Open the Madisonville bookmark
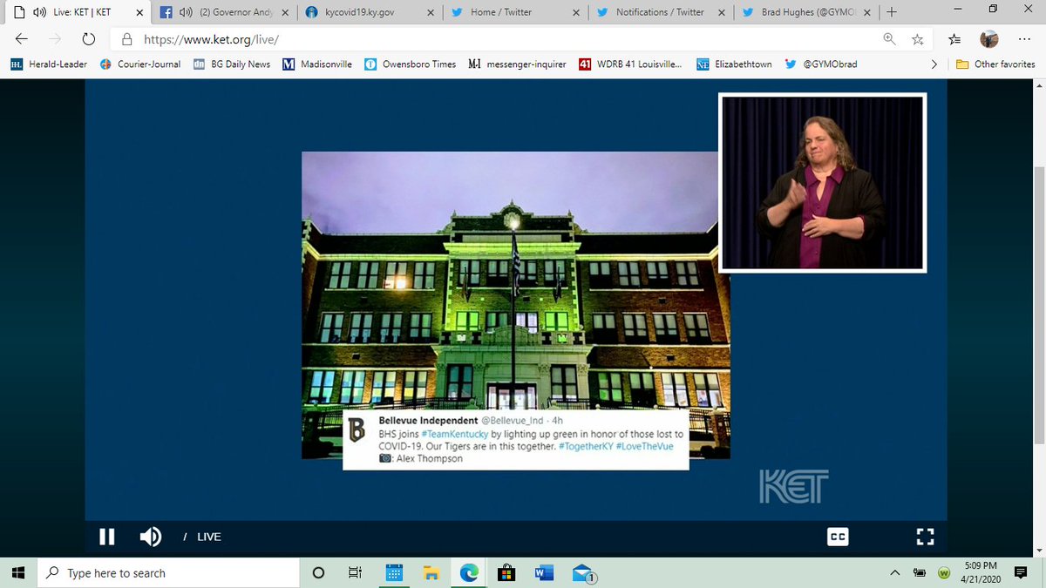The image size is (1046, 588). (x=319, y=64)
